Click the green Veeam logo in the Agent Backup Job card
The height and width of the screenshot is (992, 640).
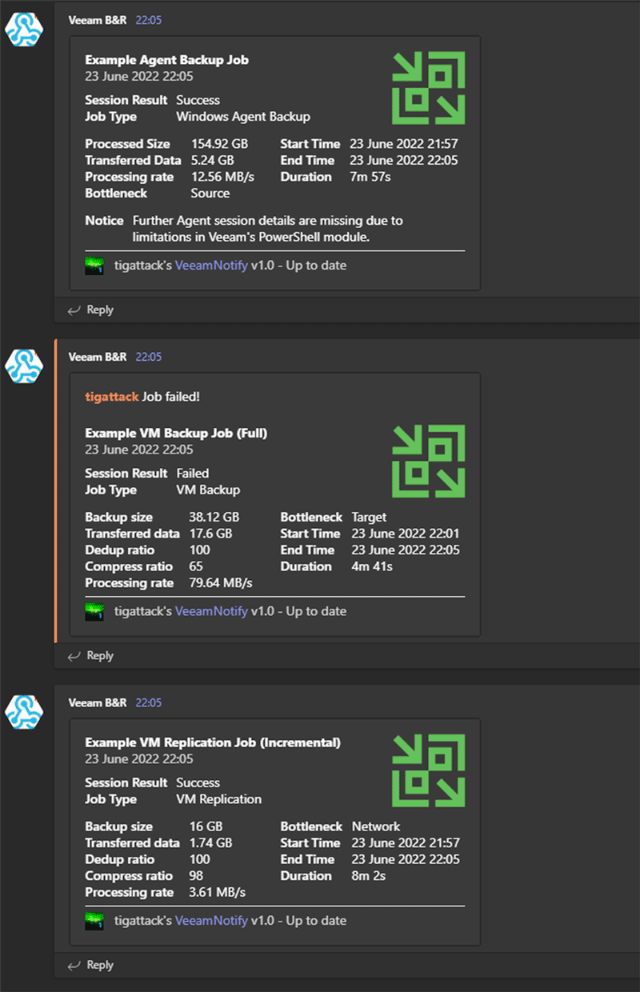(x=428, y=88)
